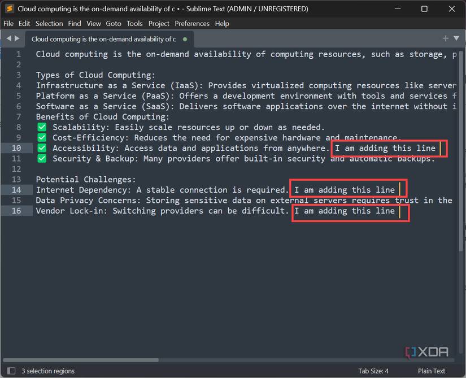Click the checkmark emoji beside Cost-Efficiency
The width and height of the screenshot is (466, 378).
41,138
